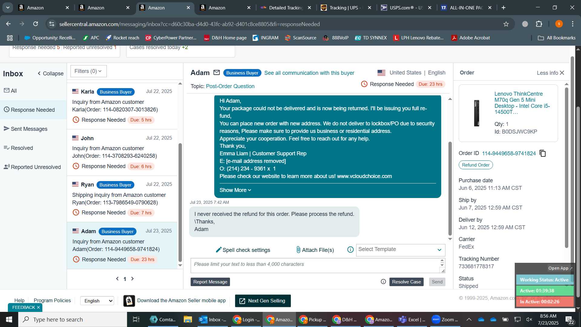Click the pencil Spell check settings icon
Viewport: 581px width, 327px height.
click(x=218, y=250)
